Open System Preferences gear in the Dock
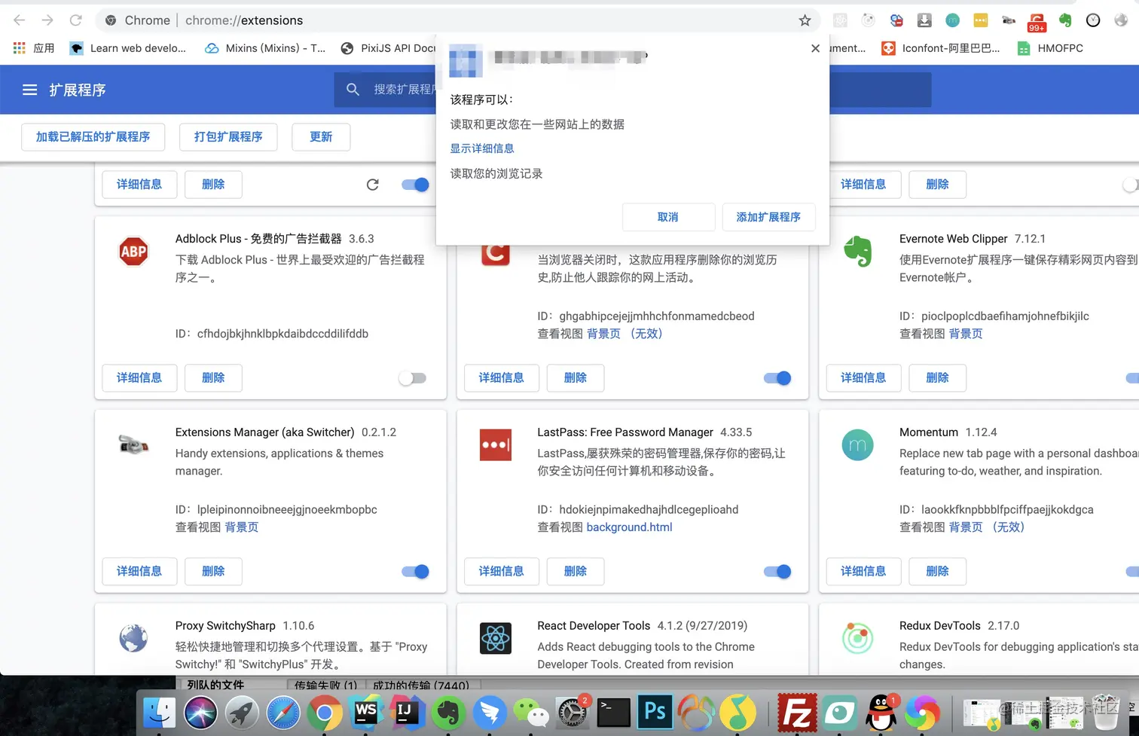 (573, 712)
